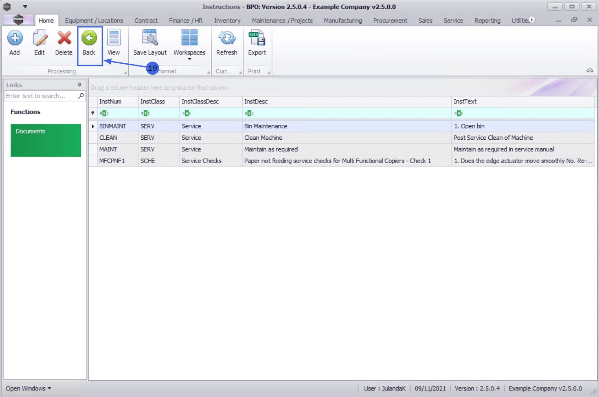Click the InstDesc filter row cell

pos(347,113)
